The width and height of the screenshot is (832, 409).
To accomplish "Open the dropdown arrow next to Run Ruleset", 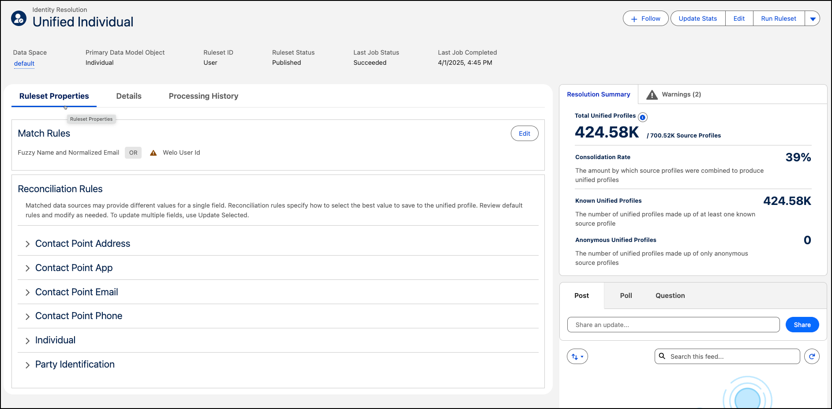I will coord(813,19).
